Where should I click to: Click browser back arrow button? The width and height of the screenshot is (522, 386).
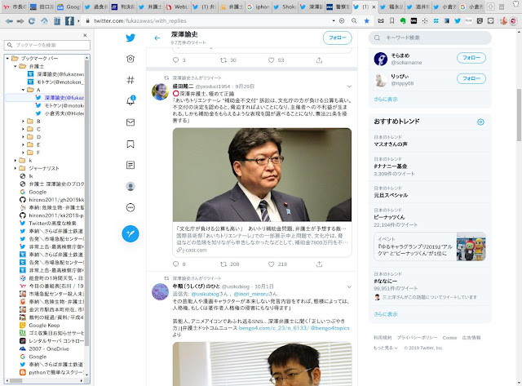click(x=9, y=21)
